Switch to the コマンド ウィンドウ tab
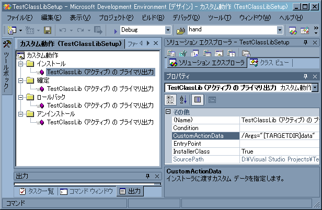 point(86,191)
